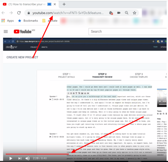Click the blocked cookies icon in address bar

[111, 13]
